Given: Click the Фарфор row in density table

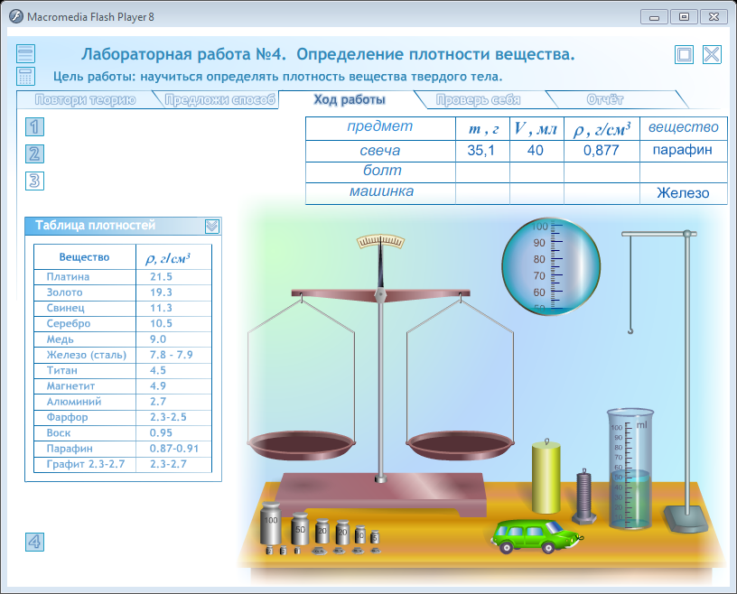Looking at the screenshot, I should tap(123, 417).
